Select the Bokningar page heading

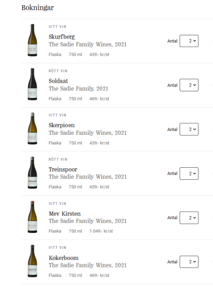pyautogui.click(x=38, y=8)
